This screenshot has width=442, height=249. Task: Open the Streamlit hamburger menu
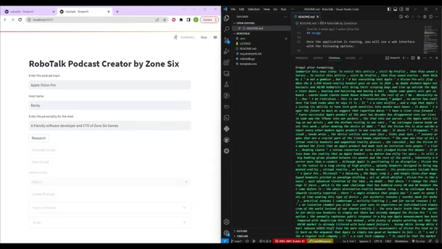215,37
